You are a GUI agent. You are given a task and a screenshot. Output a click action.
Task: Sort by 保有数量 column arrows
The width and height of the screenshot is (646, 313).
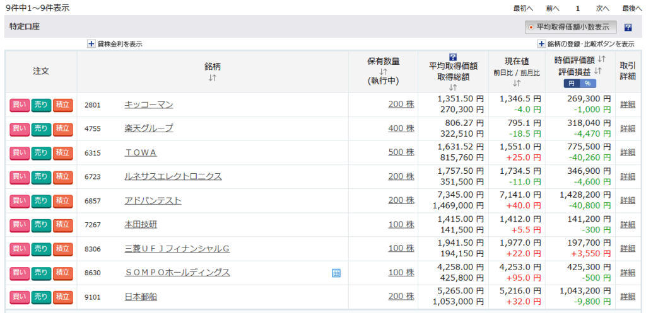tap(383, 71)
